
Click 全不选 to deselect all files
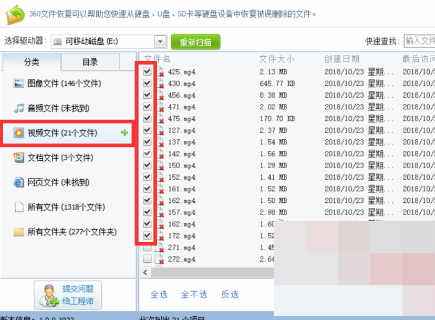point(194,295)
